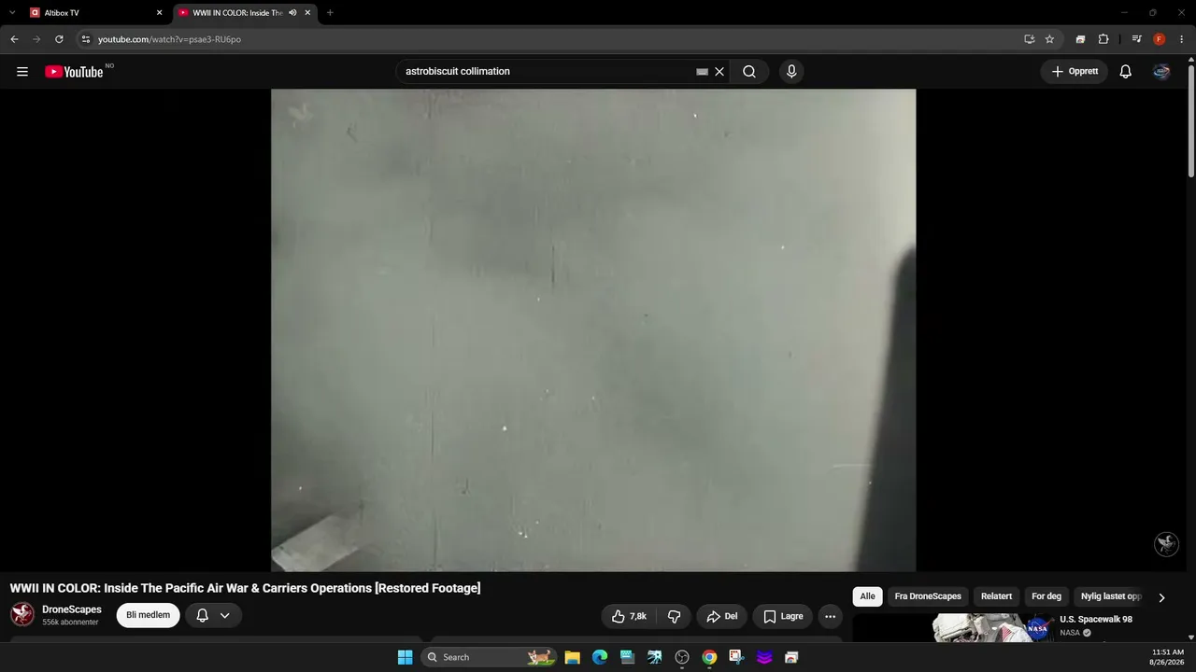Go back in the browser

coord(14,39)
